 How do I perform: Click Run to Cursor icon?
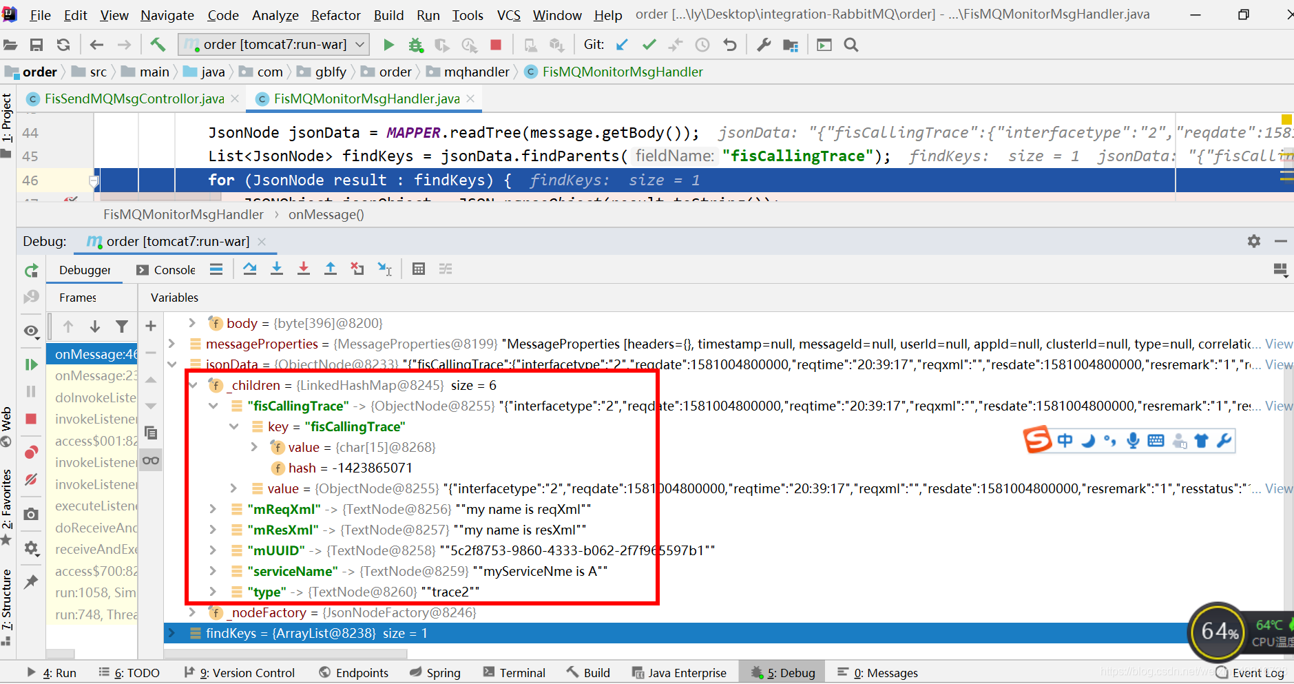[x=385, y=269]
